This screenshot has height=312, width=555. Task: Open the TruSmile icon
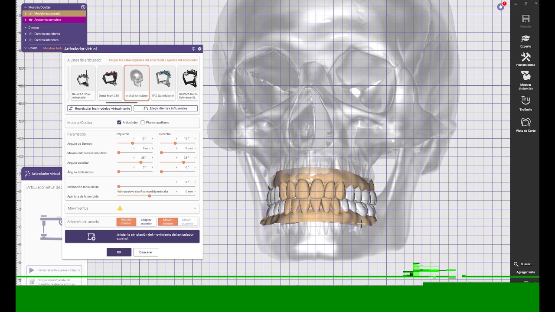tap(526, 100)
